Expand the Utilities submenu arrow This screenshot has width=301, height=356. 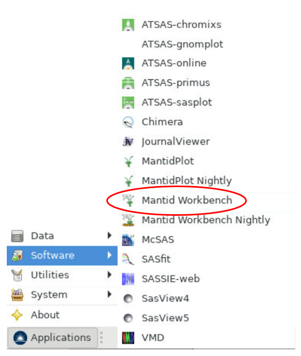(x=109, y=275)
